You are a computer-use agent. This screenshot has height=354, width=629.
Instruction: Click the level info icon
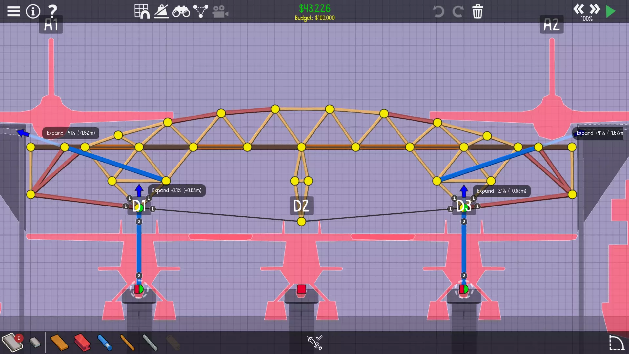click(33, 11)
